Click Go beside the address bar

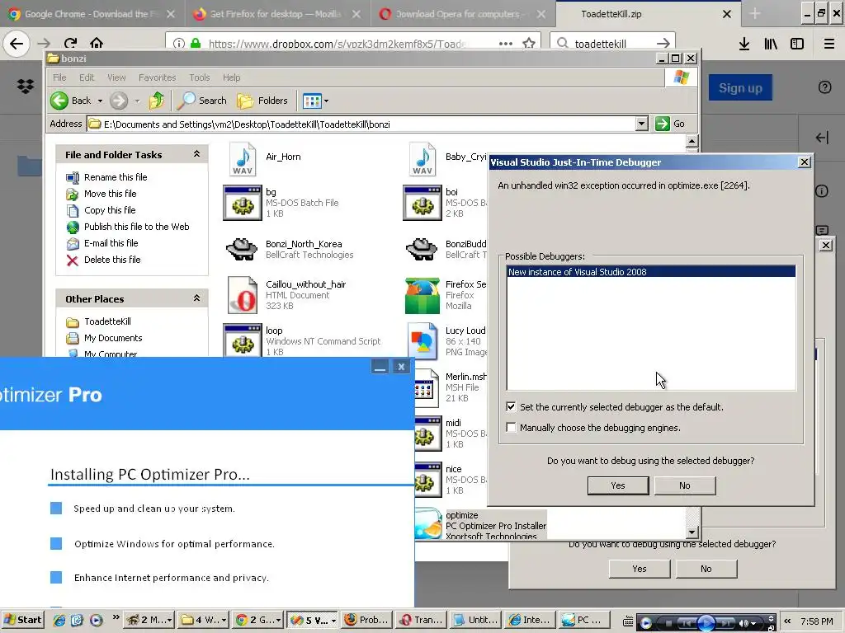click(x=670, y=124)
